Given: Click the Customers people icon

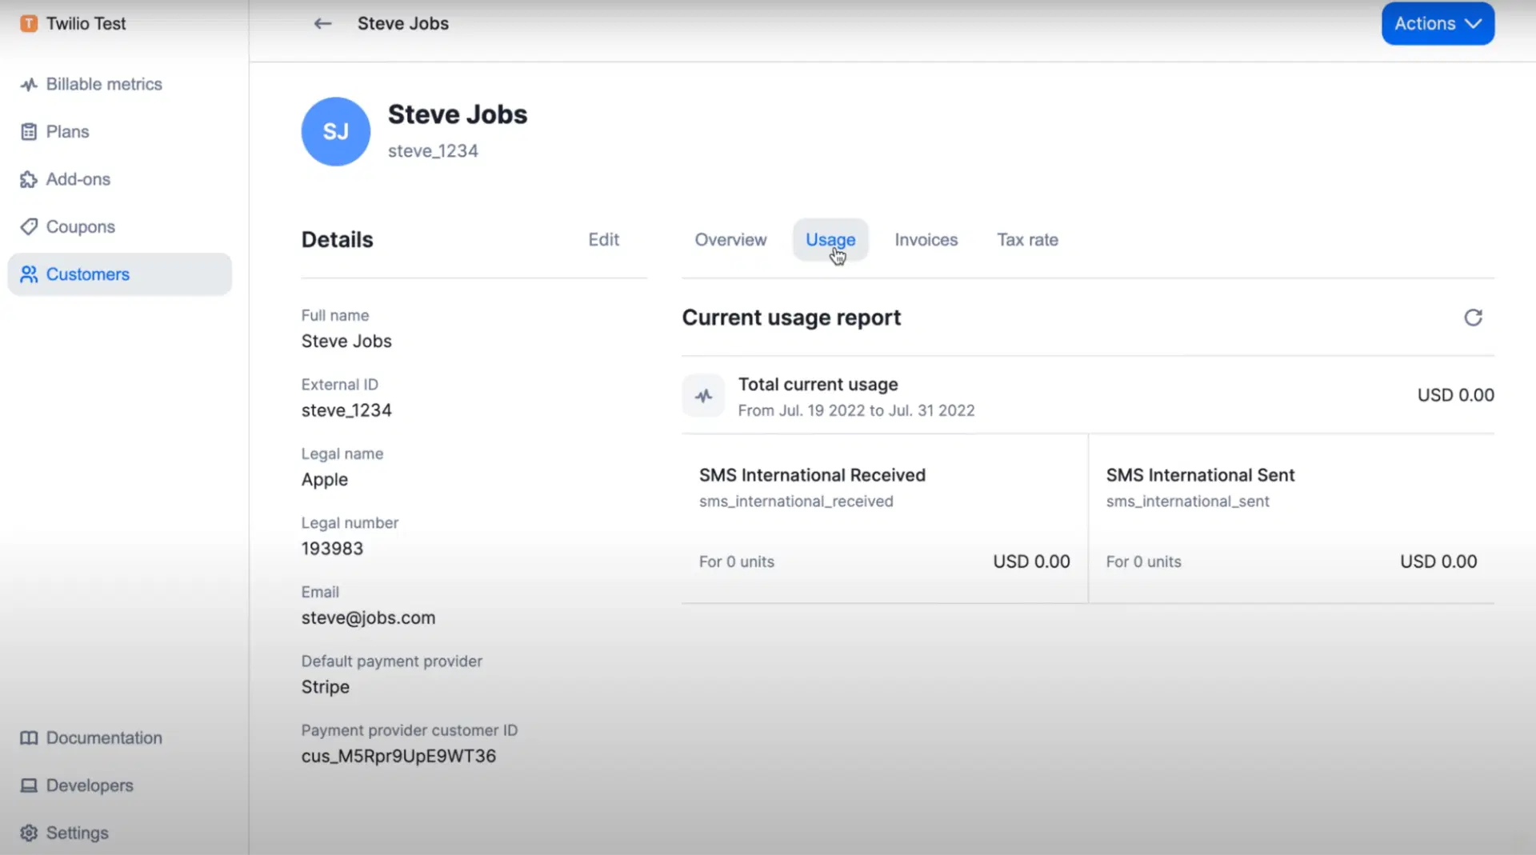Looking at the screenshot, I should [x=29, y=274].
